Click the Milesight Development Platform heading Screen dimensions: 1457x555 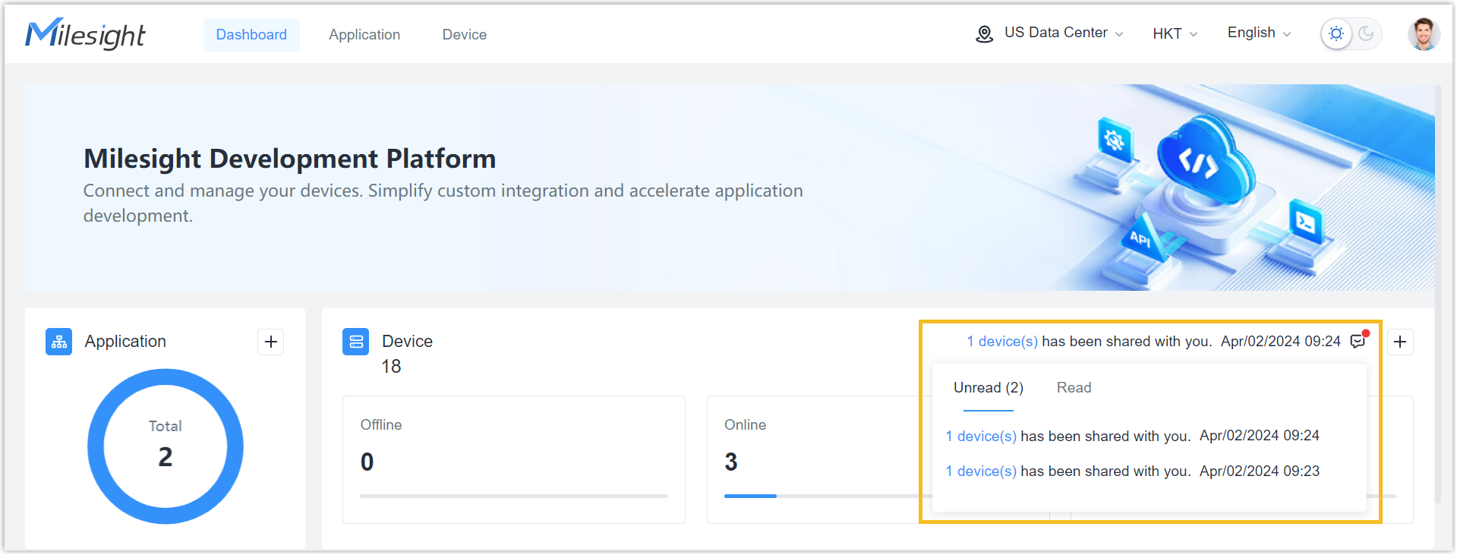[x=289, y=159]
